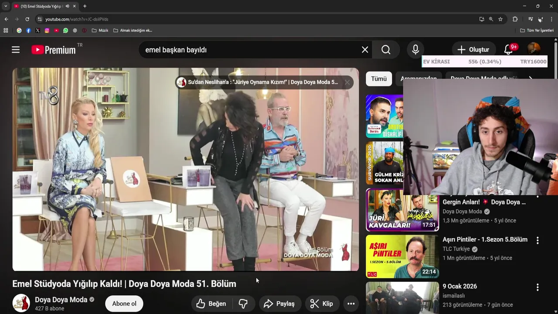This screenshot has width=558, height=314.
Task: Subscribe with Abone ol button
Action: coord(124,304)
